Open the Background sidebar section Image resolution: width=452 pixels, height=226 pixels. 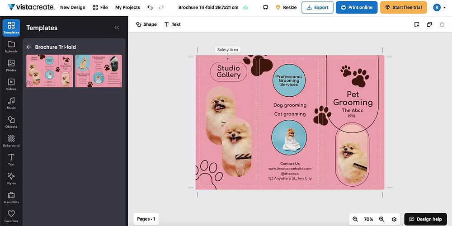[x=11, y=141]
